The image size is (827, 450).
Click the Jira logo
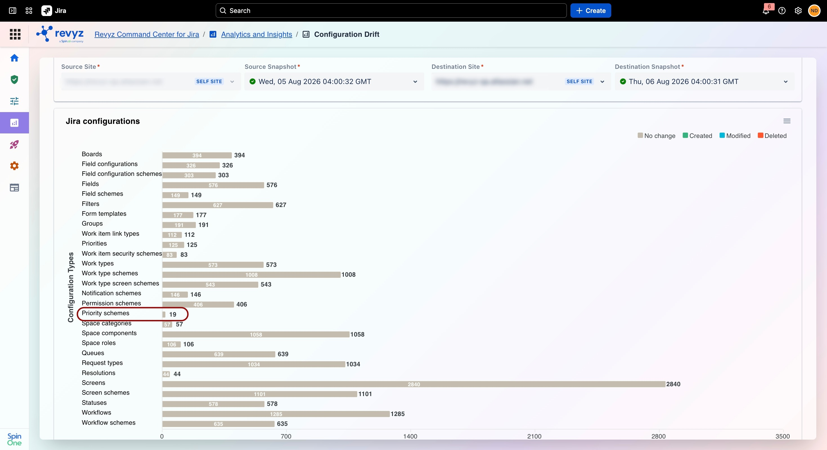coord(54,11)
